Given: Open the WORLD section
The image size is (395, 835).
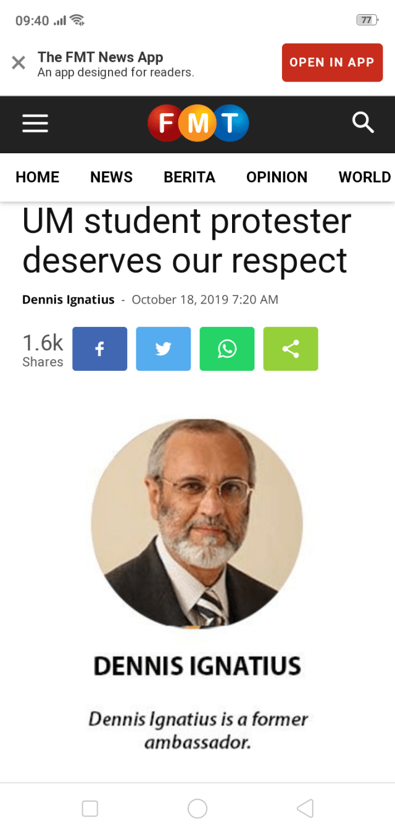Looking at the screenshot, I should 365,177.
